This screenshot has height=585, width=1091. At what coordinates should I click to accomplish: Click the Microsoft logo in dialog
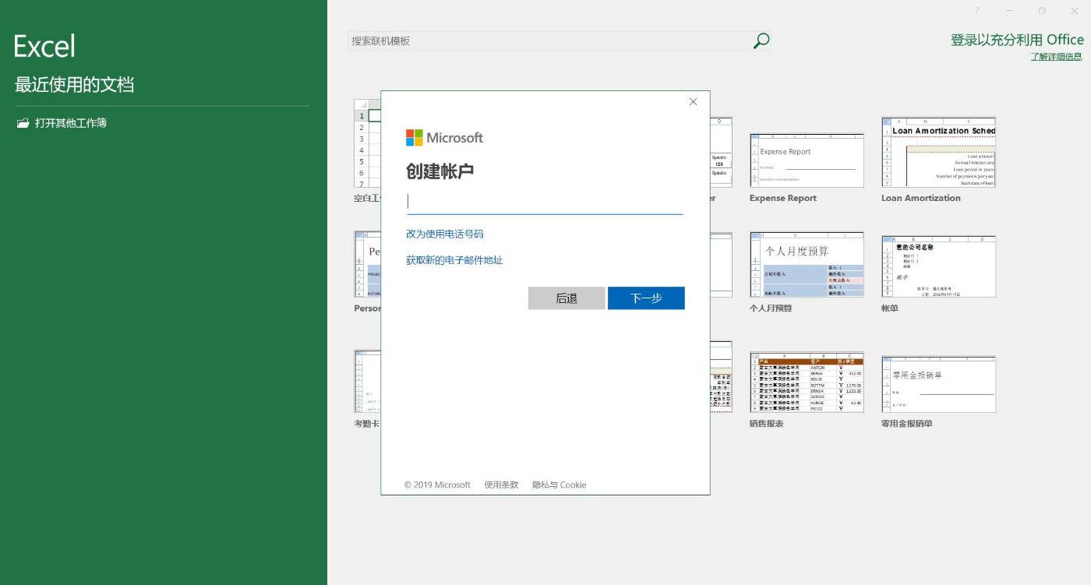[444, 138]
